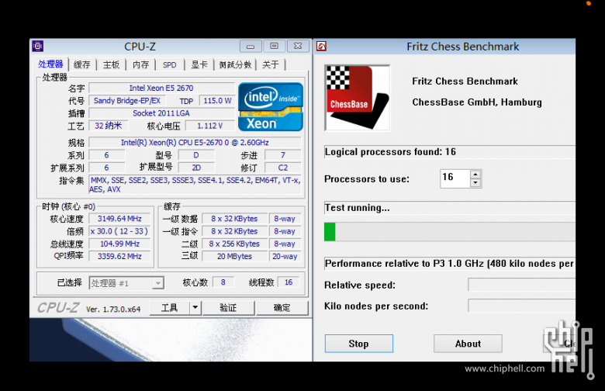The width and height of the screenshot is (605, 391).
Task: Open the 测試分數 tab
Action: (235, 64)
